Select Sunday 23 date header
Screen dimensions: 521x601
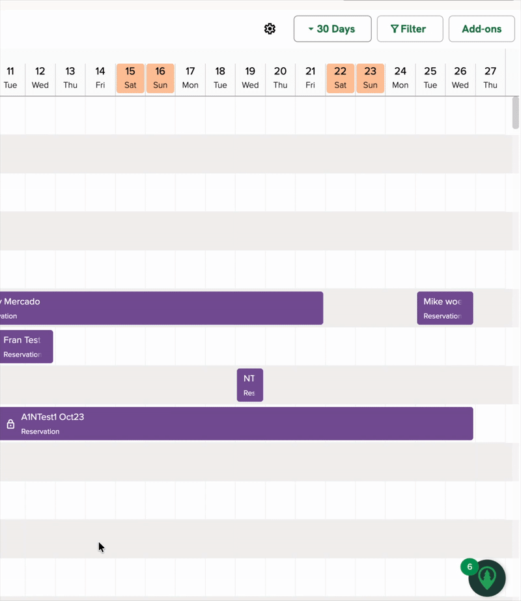370,78
